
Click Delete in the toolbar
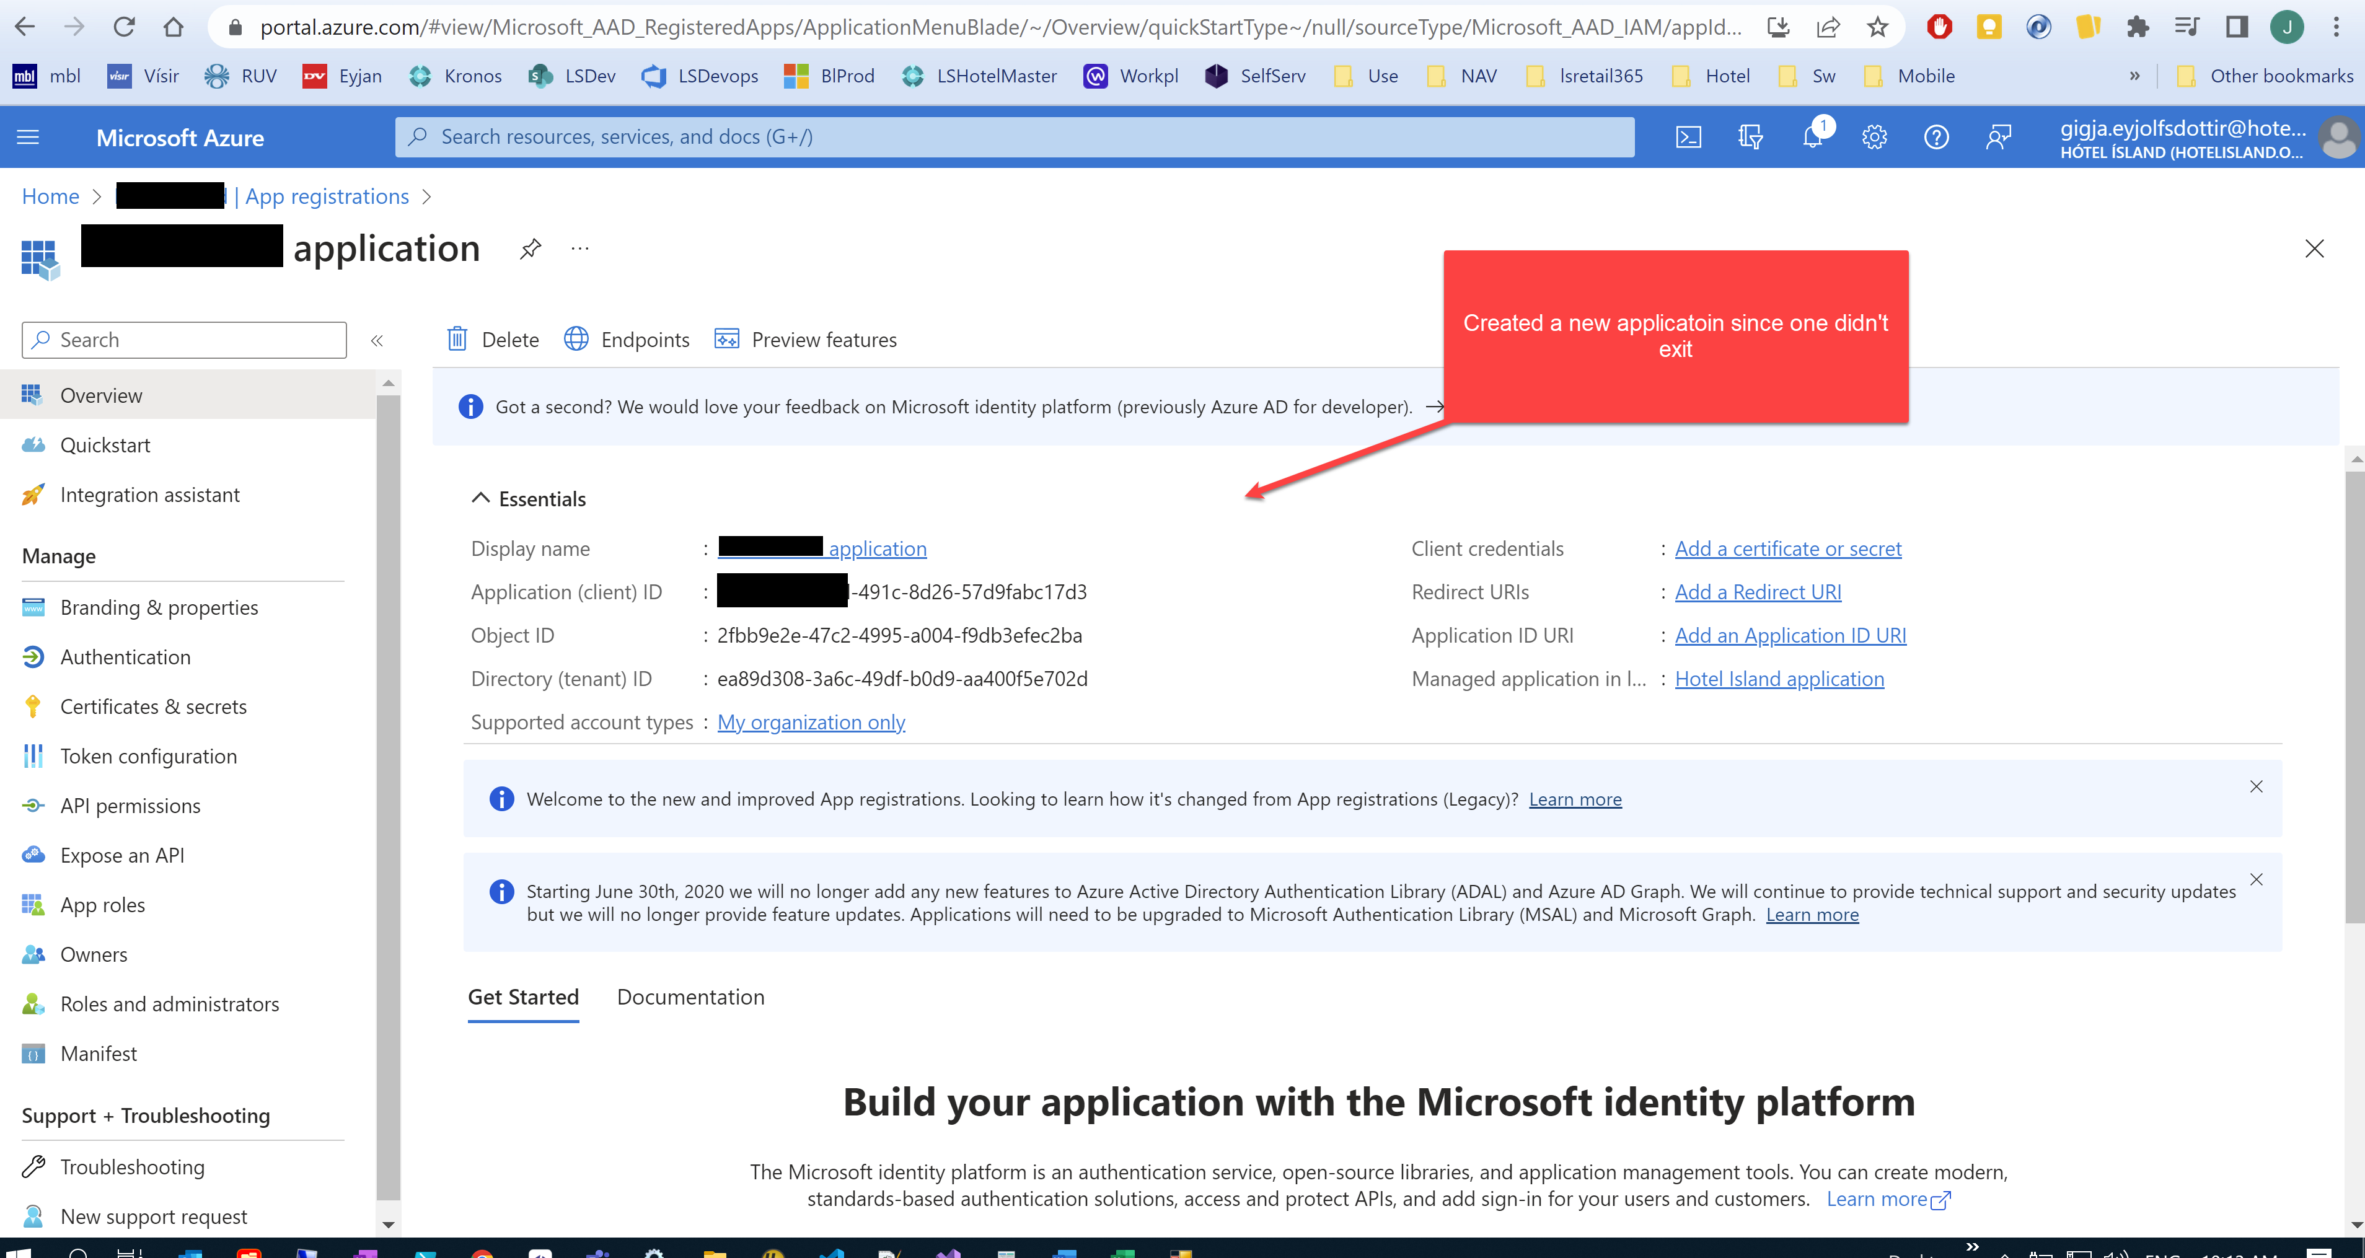pos(493,340)
